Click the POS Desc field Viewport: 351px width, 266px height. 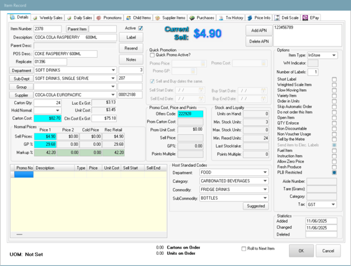pyautogui.click(x=66, y=54)
